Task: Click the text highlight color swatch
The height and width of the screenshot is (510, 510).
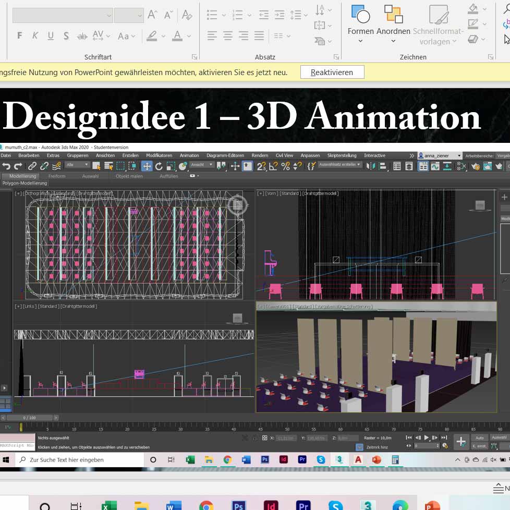Action: [152, 36]
